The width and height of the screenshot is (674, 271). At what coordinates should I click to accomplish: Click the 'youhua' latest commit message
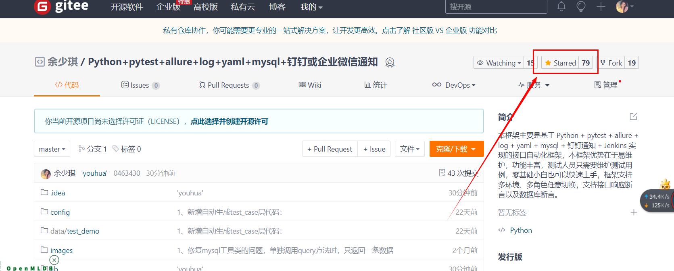tap(94, 173)
